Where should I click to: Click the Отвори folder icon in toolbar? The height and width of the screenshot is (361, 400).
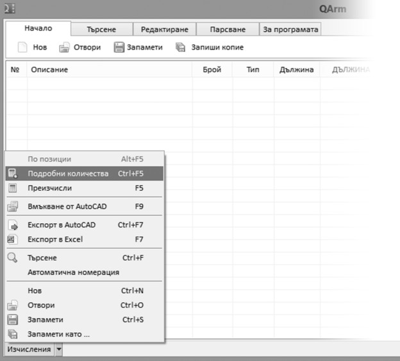point(64,47)
